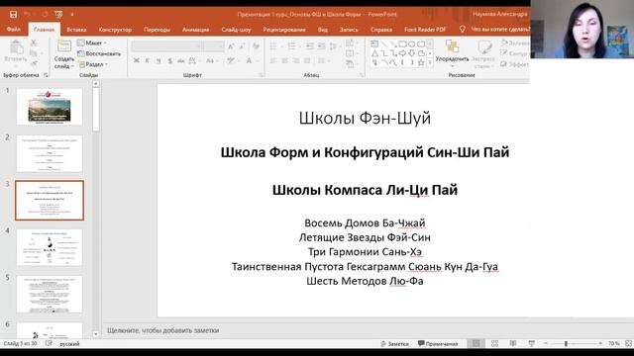Screen dimensions: 634x356
Task: Click the spell check icon in status bar
Action: click(x=49, y=343)
